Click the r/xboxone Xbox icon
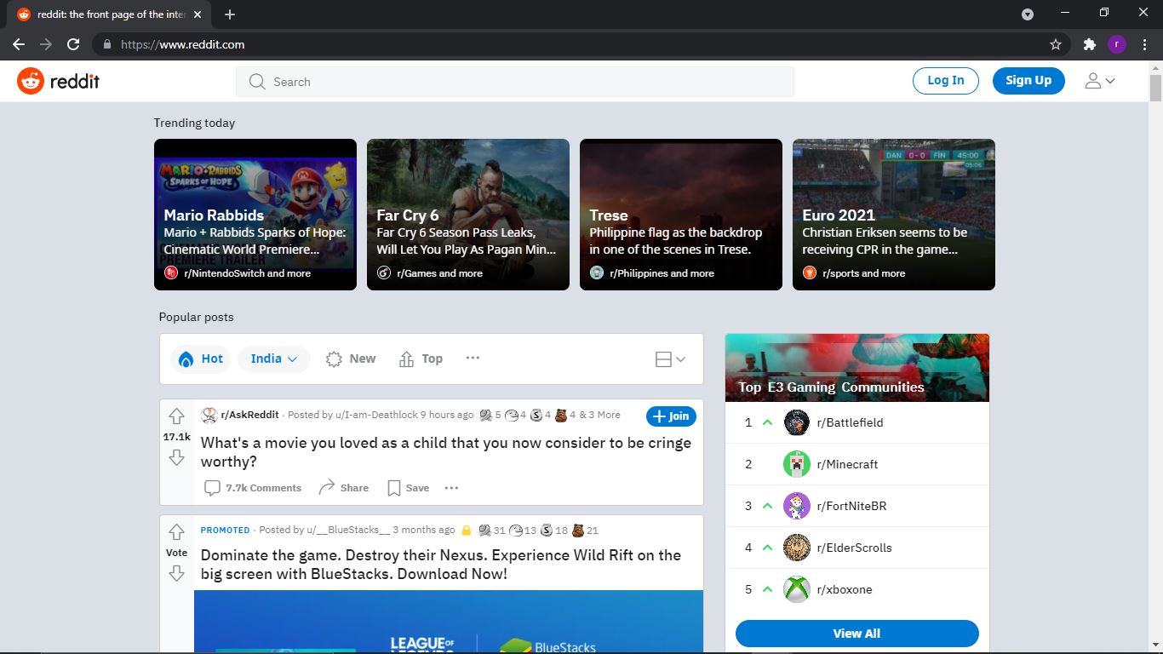Image resolution: width=1163 pixels, height=654 pixels. [796, 589]
